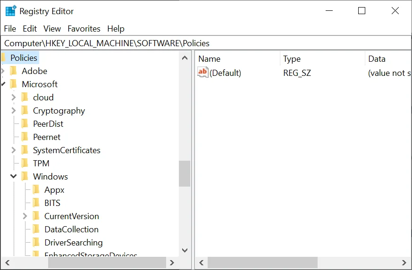
Task: Click the values pane horizontal scrollbar thumb
Action: click(263, 262)
